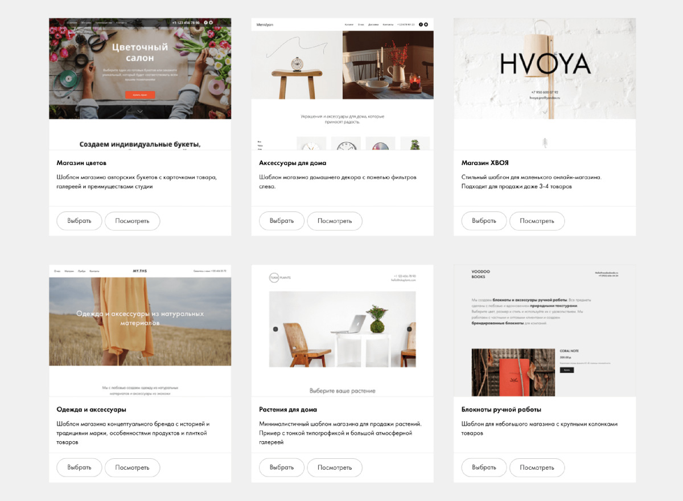Open Посмотреть for Магазин ХВОЯ
The height and width of the screenshot is (501, 683).
(x=537, y=221)
